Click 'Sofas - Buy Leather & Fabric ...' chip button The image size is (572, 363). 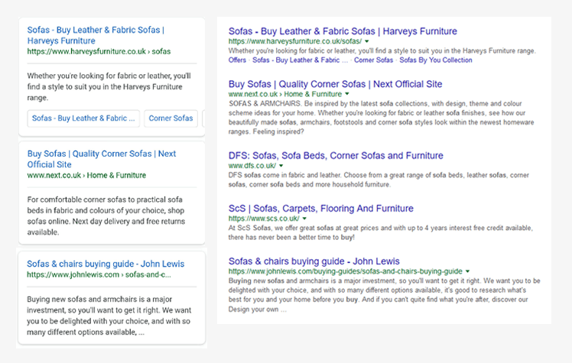coord(83,118)
